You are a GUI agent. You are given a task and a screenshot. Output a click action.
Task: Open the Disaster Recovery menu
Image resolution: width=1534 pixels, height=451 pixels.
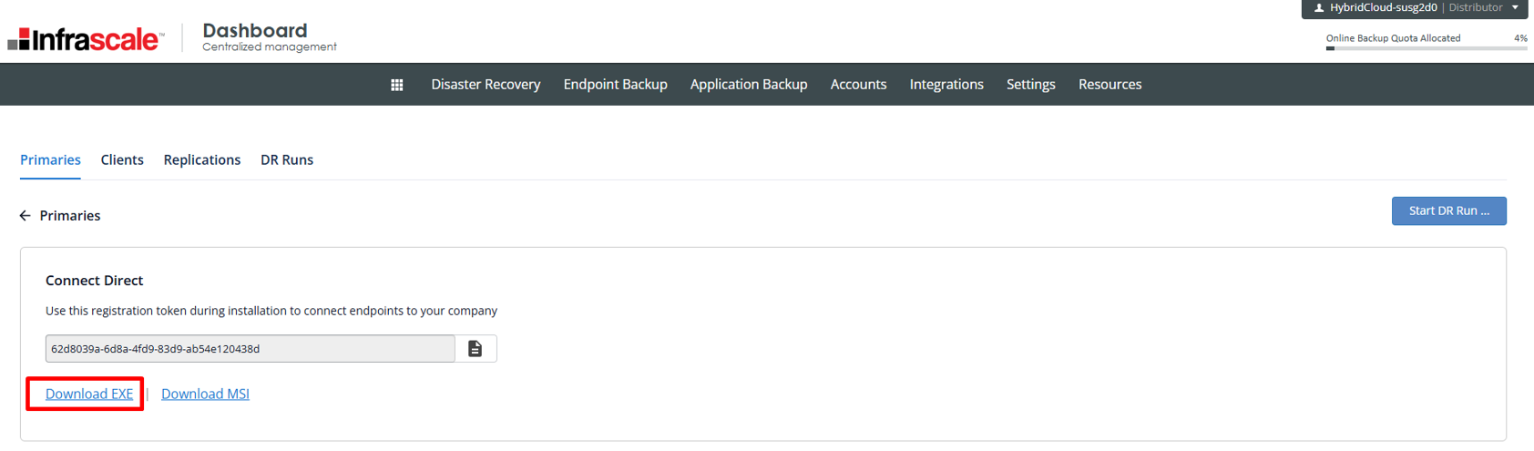[486, 85]
